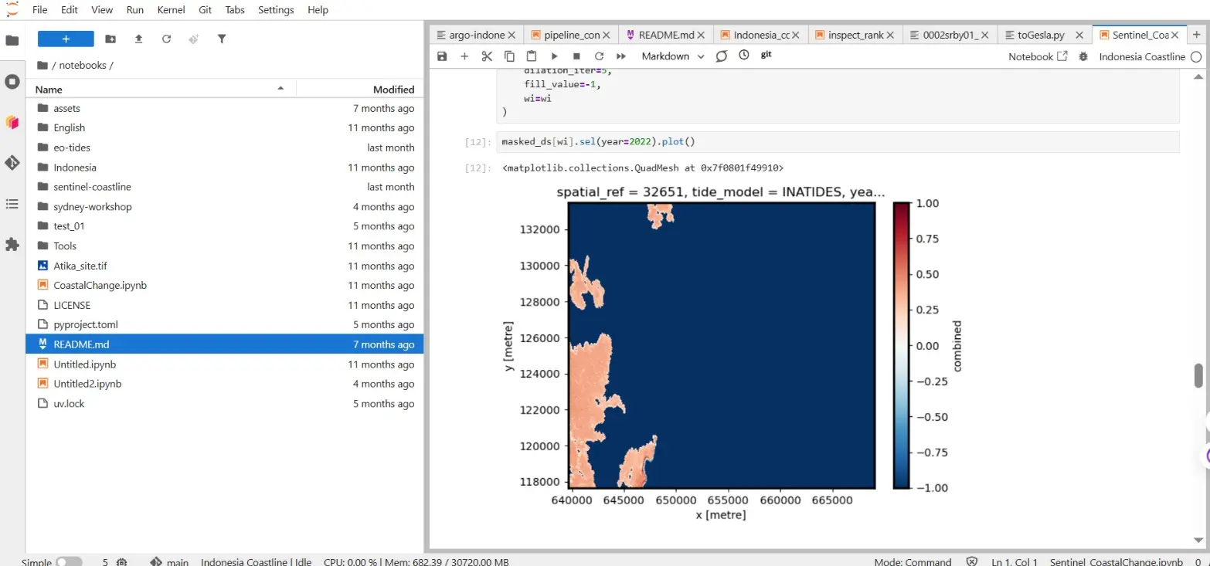Cut the selected cell with scissors
1210x566 pixels.
pos(487,56)
